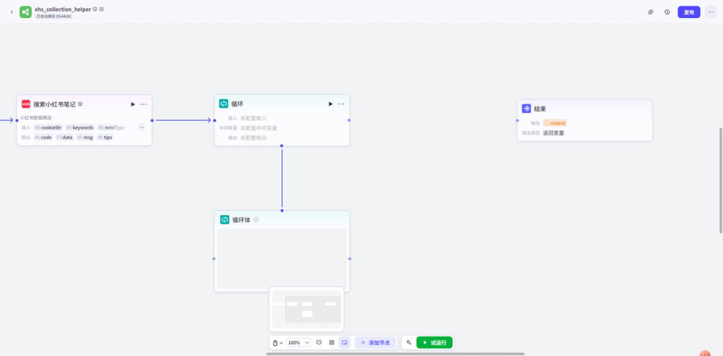This screenshot has height=356, width=723.
Task: Open the debug wrench tool near 试运行
Action: click(x=408, y=343)
